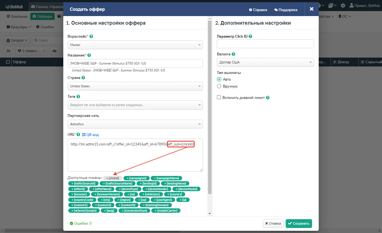Click the help icon beside Валюта
The width and height of the screenshot is (382, 233).
233,54
